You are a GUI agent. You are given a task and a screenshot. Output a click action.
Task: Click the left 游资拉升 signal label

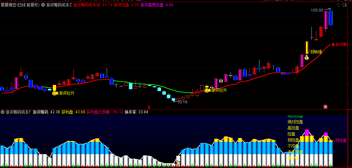coord(67,93)
